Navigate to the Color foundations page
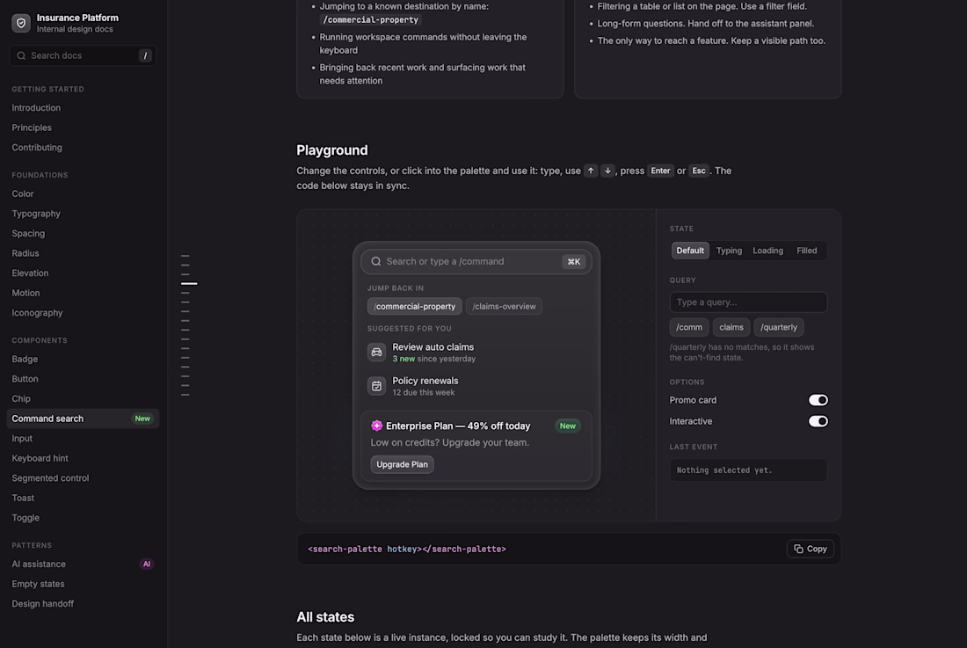The image size is (967, 648). pos(23,193)
